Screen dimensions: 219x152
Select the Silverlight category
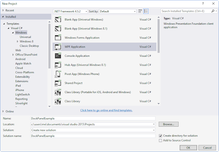[21, 103]
